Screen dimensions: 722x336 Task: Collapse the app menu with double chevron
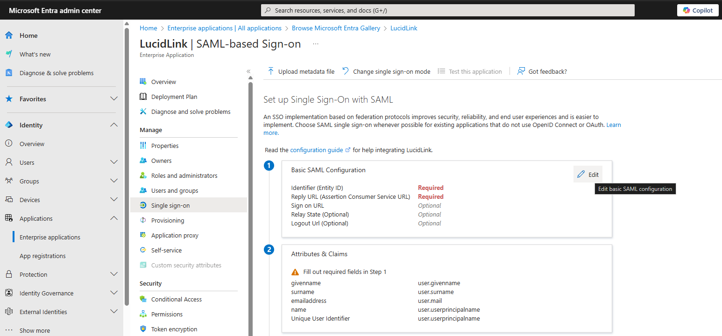pos(248,71)
